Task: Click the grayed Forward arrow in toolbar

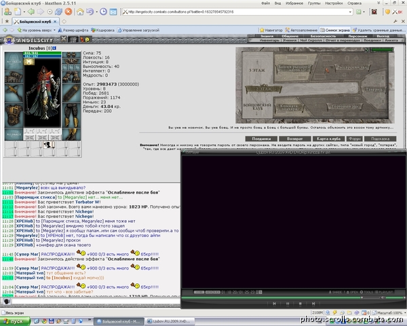Action: [41, 12]
